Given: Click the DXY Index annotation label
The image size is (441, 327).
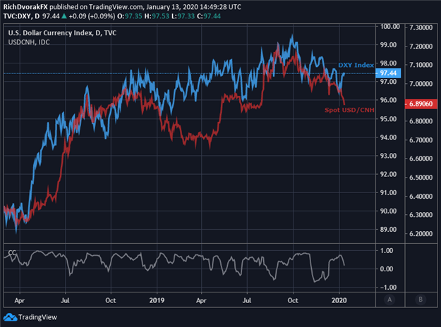Looking at the screenshot, I should pyautogui.click(x=356, y=65).
